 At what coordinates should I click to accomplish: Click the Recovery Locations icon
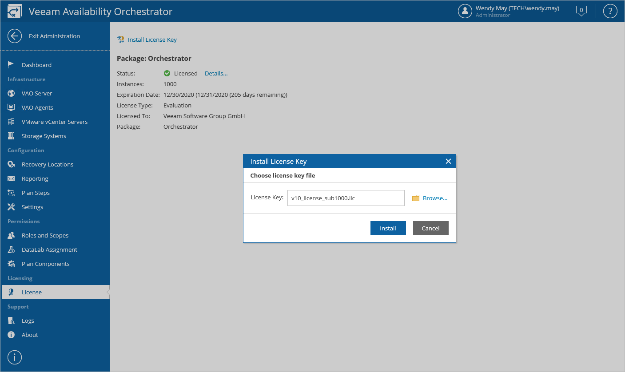click(x=11, y=164)
